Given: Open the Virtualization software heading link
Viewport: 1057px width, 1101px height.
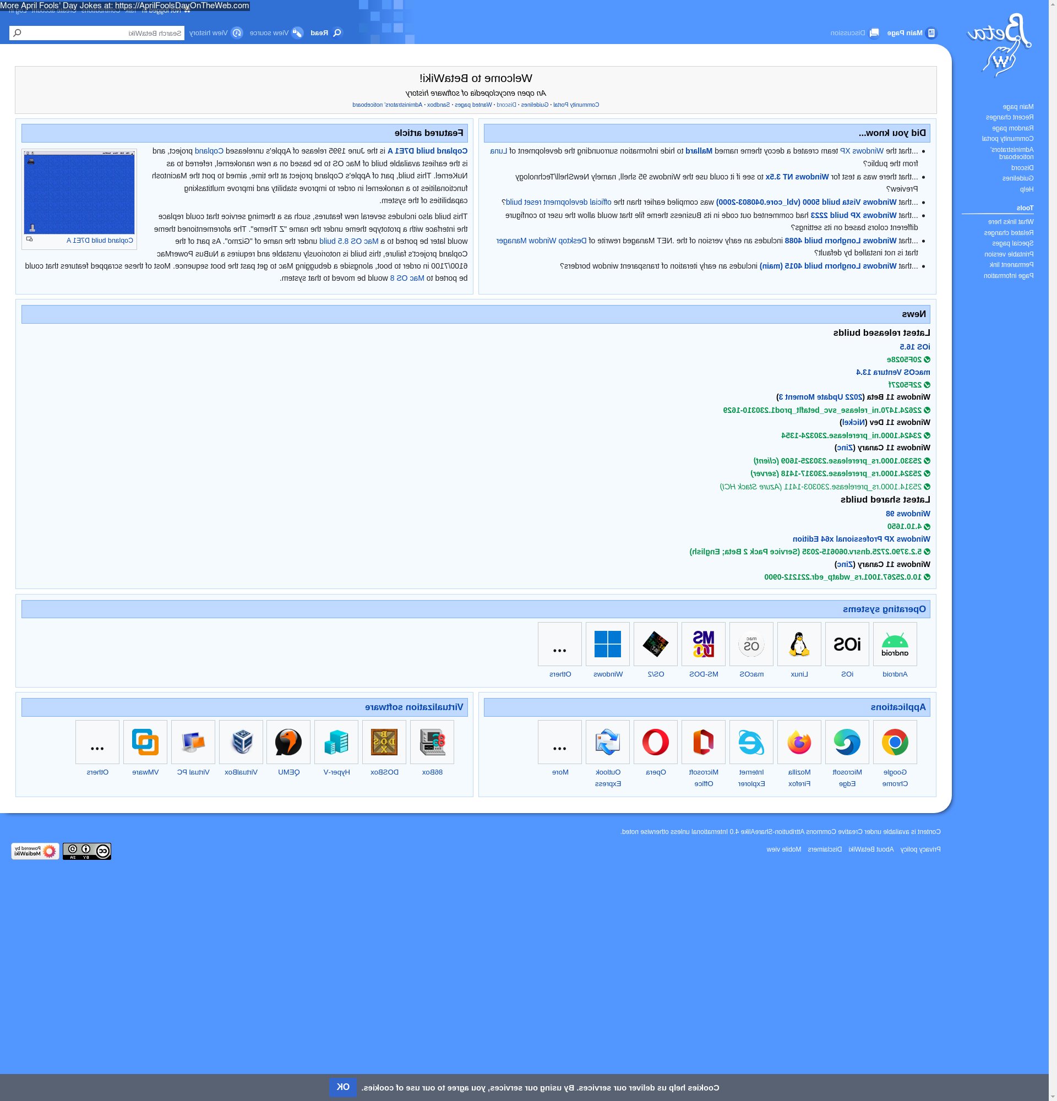Looking at the screenshot, I should tap(414, 708).
